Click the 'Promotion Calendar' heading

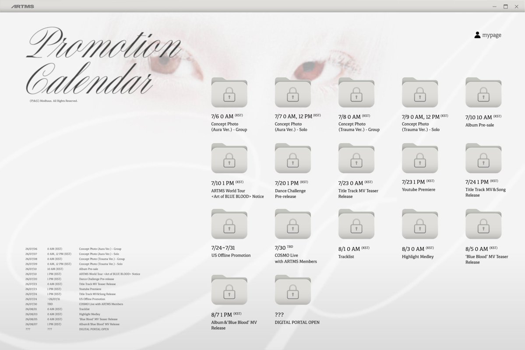(x=103, y=61)
